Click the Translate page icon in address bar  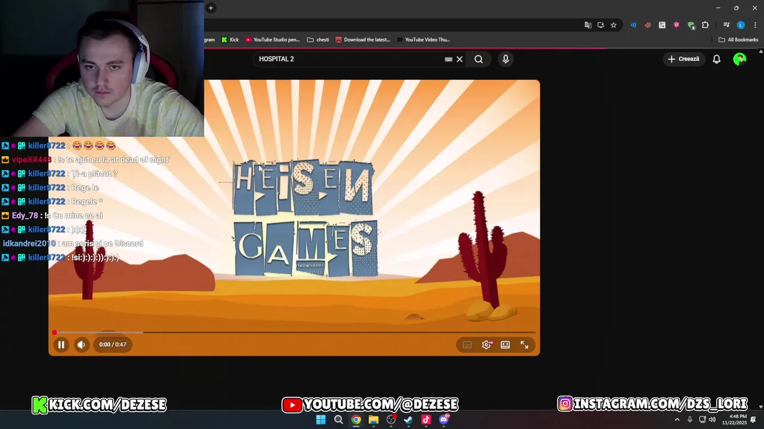pos(588,25)
